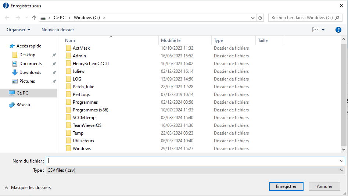Image resolution: width=348 pixels, height=196 pixels.
Task: Select the Programmes folder icon
Action: pos(68,102)
